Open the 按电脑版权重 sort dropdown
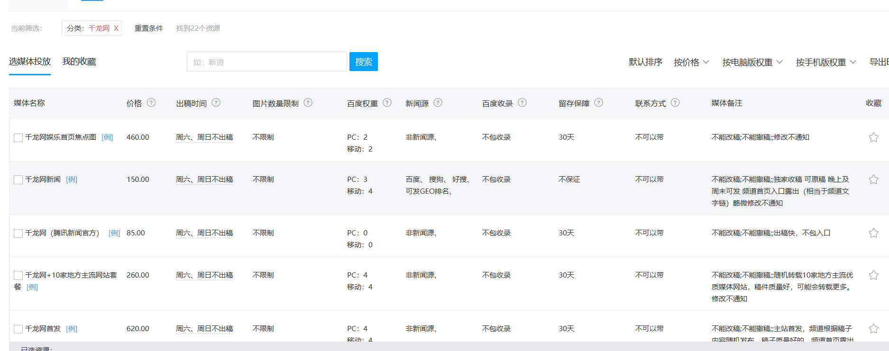The height and width of the screenshot is (351, 889). point(752,62)
